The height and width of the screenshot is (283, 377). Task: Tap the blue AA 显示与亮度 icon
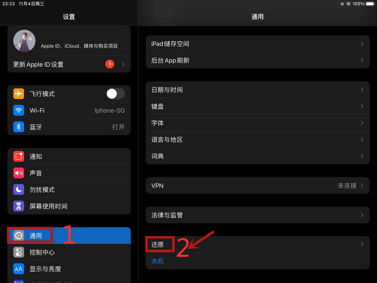point(19,269)
